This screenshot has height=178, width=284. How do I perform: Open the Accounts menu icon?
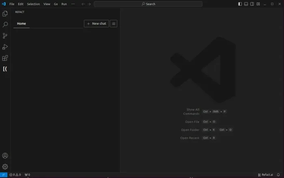click(x=5, y=156)
